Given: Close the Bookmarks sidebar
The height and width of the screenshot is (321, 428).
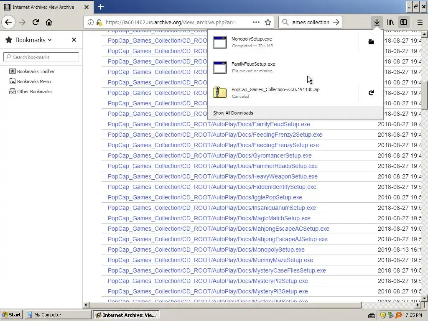Looking at the screenshot, I should [74, 40].
